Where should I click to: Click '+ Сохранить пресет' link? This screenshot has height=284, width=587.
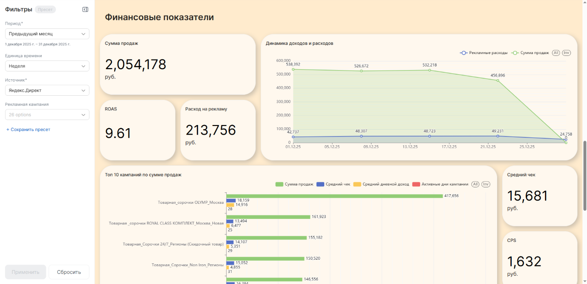(28, 130)
